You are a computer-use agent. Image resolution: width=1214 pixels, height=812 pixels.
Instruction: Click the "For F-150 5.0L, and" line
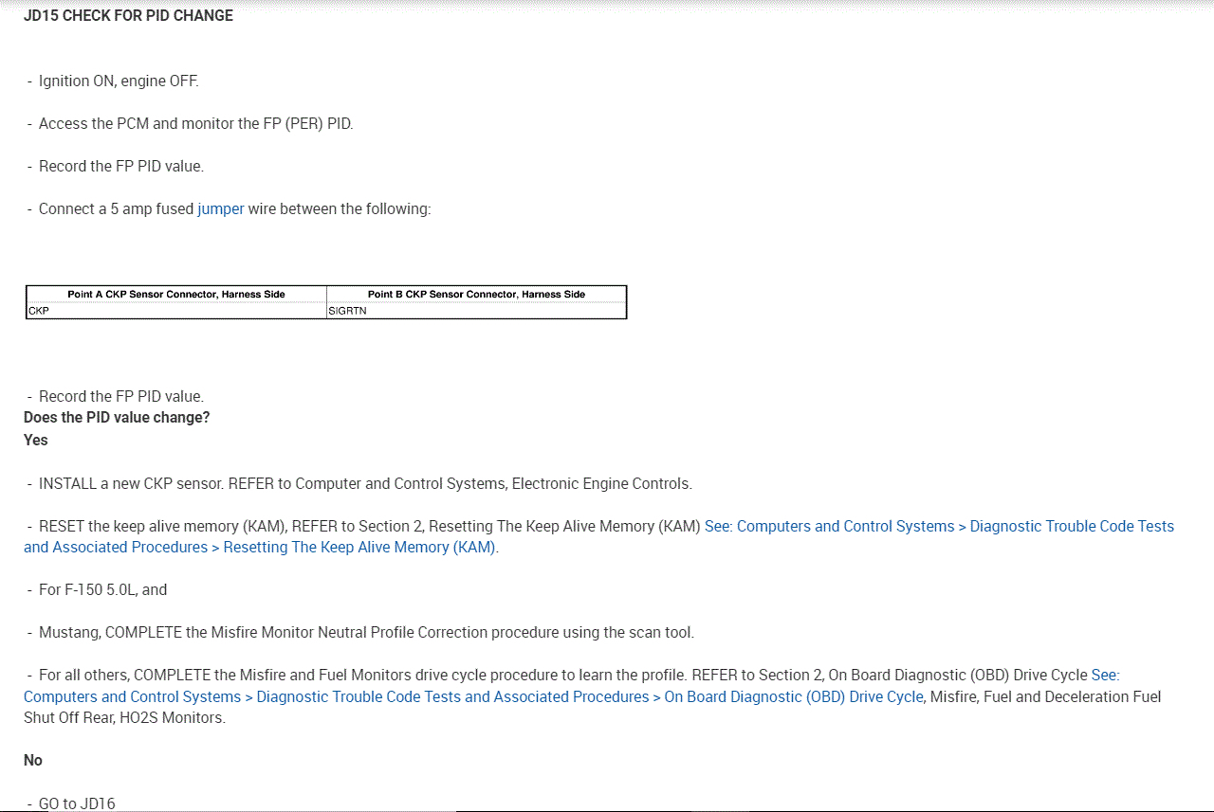tap(102, 590)
